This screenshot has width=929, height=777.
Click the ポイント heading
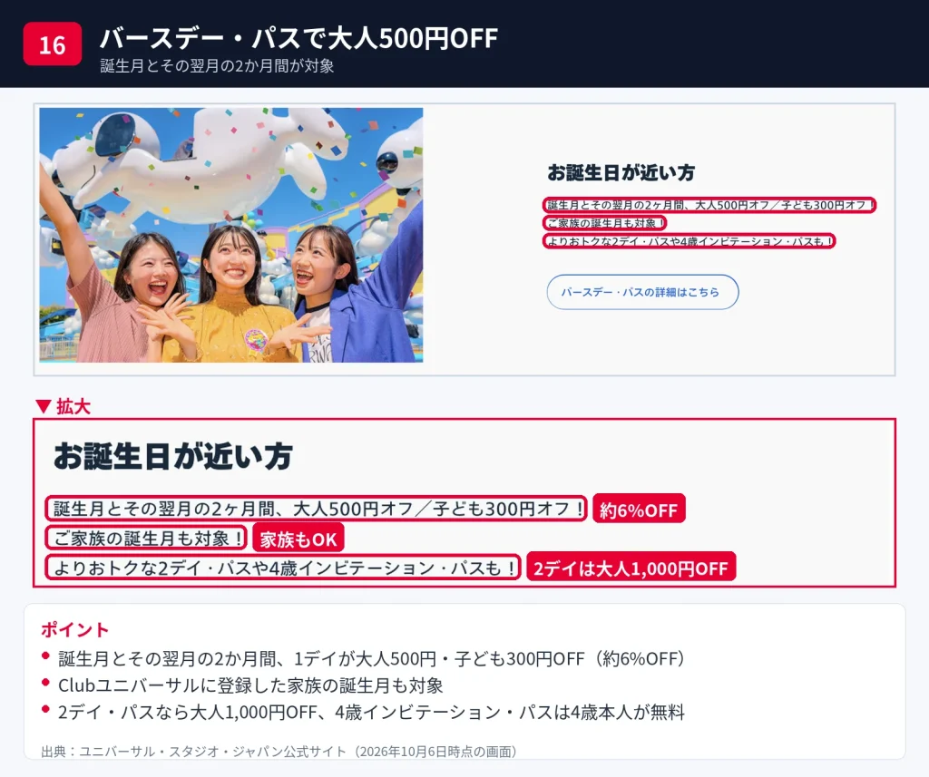[74, 629]
